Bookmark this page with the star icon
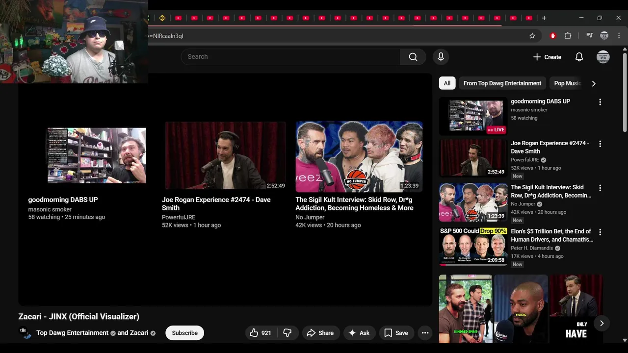 532,36
